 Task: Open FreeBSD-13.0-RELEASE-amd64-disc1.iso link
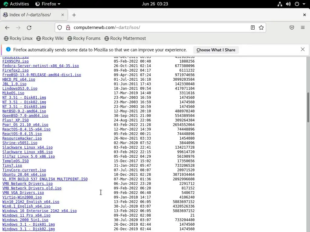click(x=42, y=75)
